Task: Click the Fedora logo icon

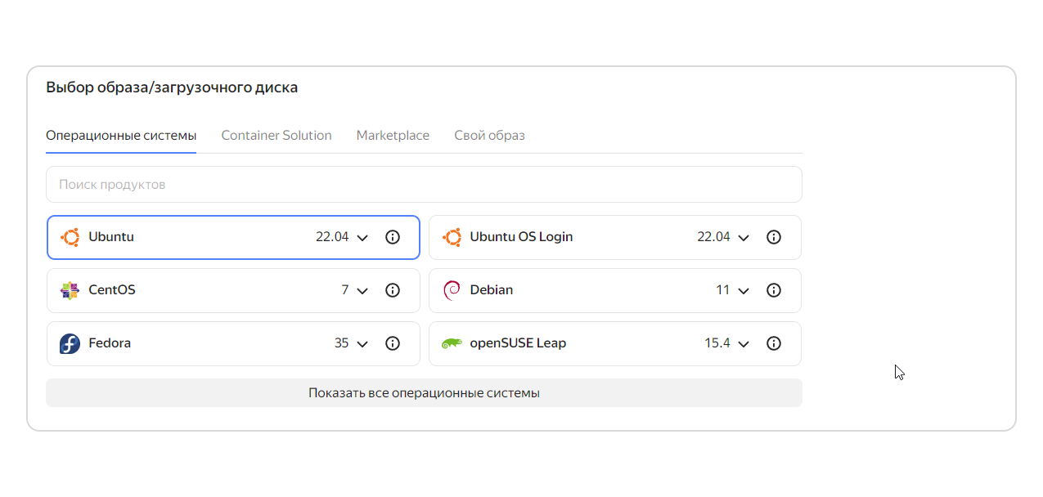Action: point(70,343)
